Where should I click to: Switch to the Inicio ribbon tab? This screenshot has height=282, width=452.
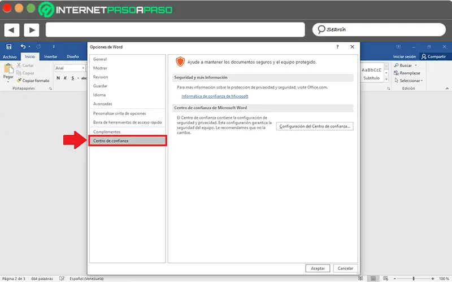point(30,57)
